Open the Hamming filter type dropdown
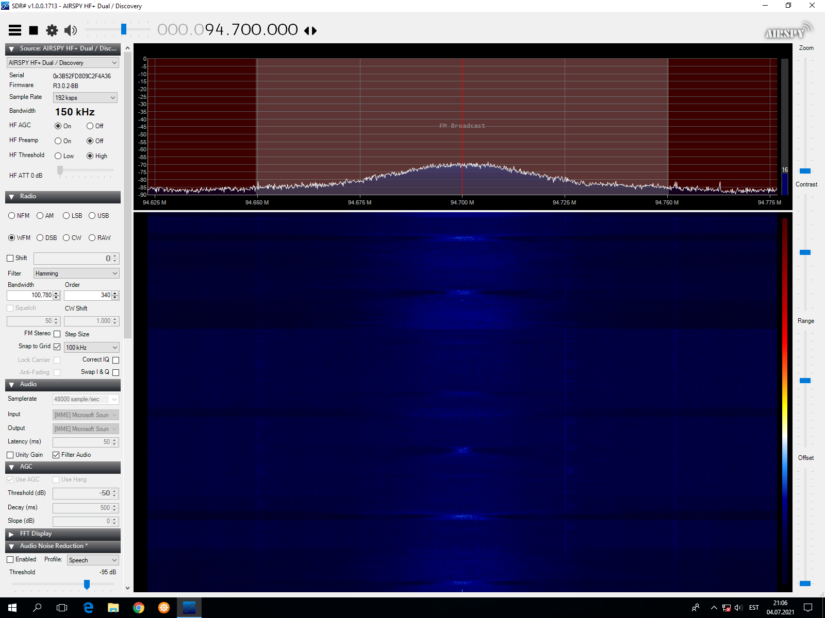The height and width of the screenshot is (618, 825). 76,273
